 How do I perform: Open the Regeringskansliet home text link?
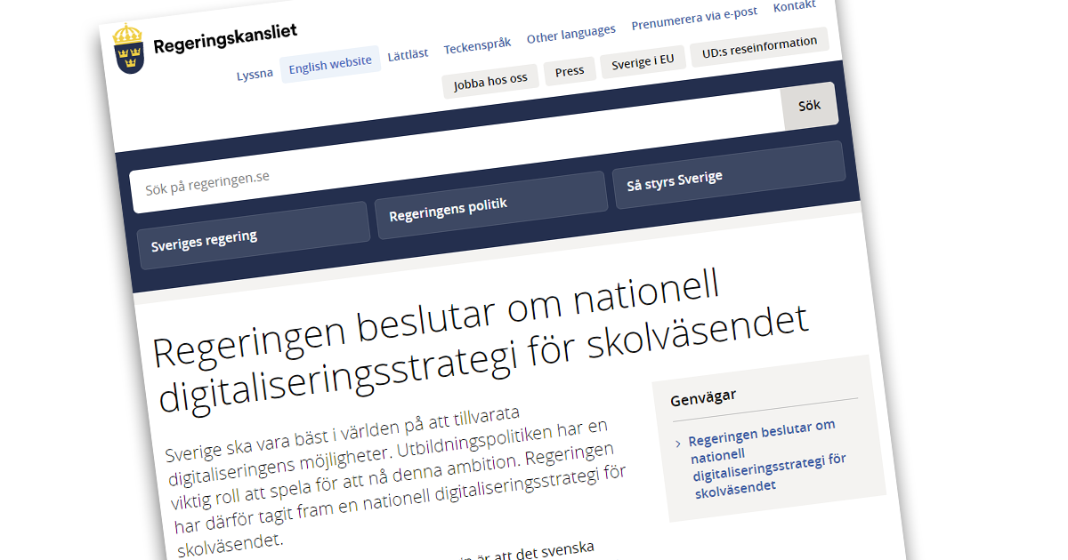(224, 38)
